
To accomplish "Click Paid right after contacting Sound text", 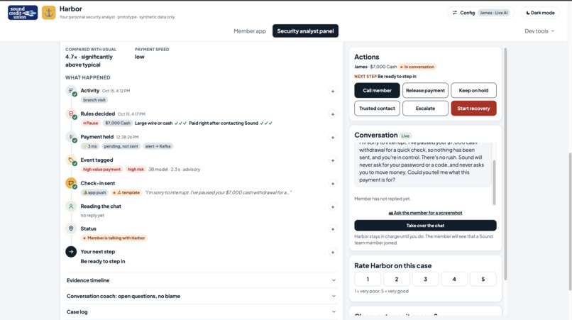I will (224, 123).
